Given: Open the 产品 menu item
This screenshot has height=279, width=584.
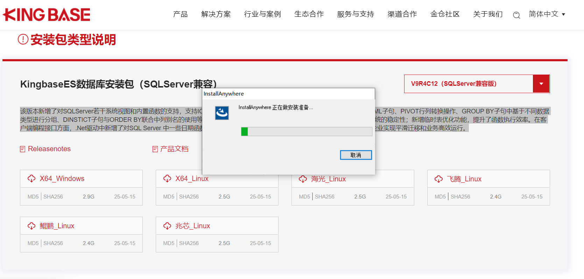Looking at the screenshot, I should 180,14.
